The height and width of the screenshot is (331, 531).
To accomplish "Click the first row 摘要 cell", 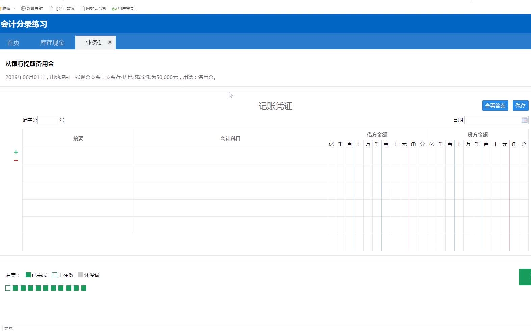I will coord(78,156).
